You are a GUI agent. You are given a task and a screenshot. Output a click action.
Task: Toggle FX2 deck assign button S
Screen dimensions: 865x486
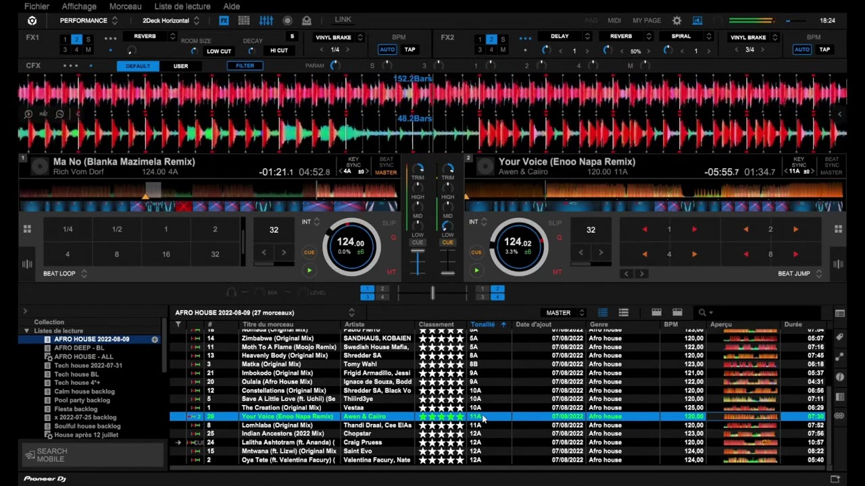503,40
